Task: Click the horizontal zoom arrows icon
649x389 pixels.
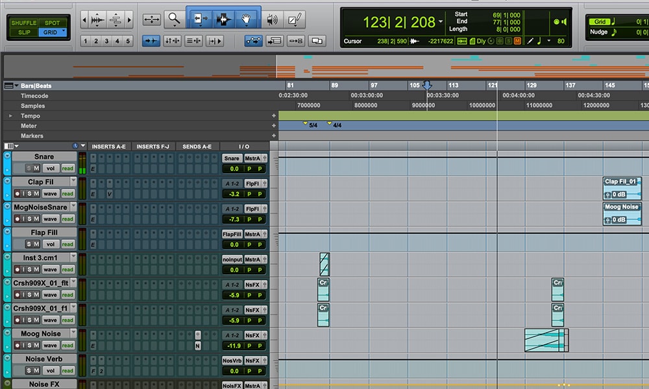Action: (151, 19)
